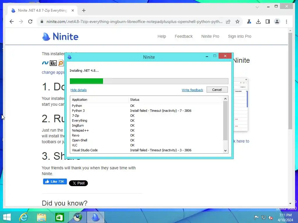This screenshot has height=223, width=298.
Task: Click the X Post button
Action: tap(78, 183)
